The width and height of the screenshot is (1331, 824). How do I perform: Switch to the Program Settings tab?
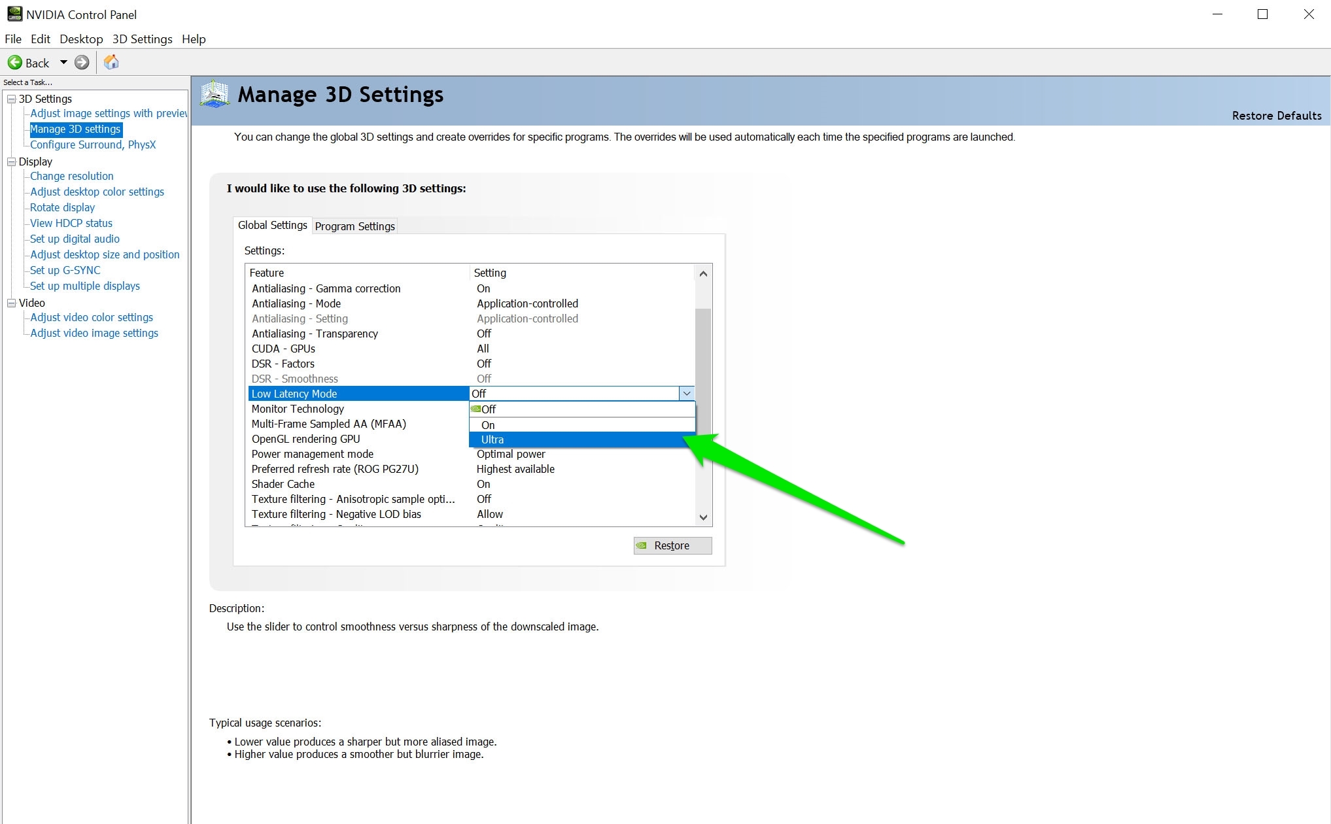click(354, 226)
